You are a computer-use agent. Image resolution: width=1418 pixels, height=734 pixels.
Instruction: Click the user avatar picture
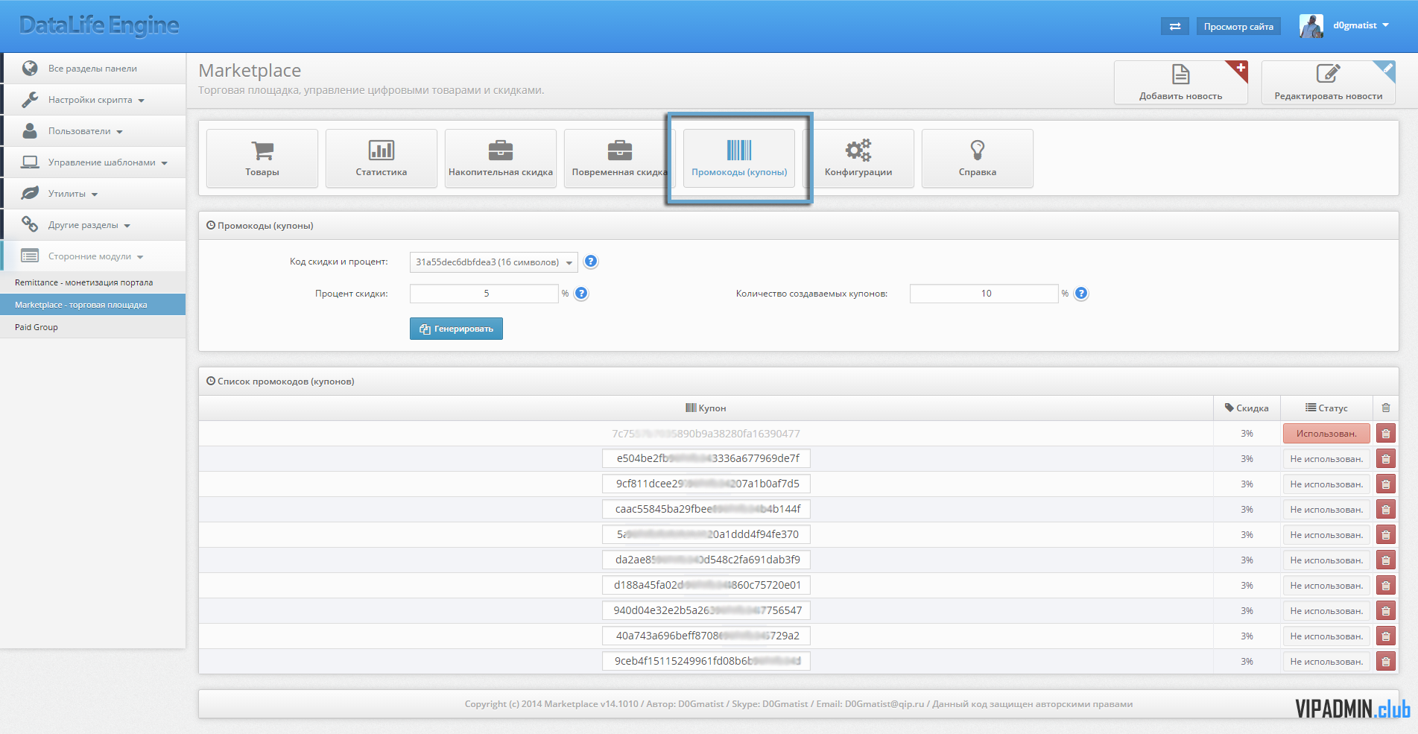(x=1311, y=26)
